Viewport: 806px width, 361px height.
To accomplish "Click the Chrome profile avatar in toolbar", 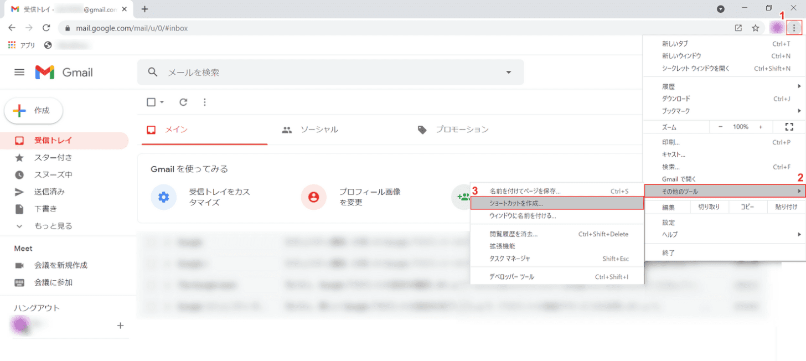I will pos(777,28).
